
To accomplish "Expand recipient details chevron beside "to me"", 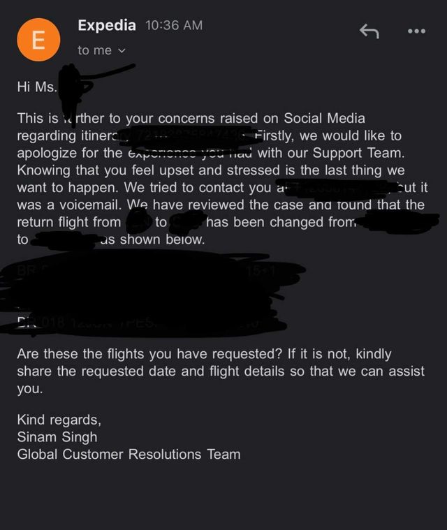I will tap(122, 50).
